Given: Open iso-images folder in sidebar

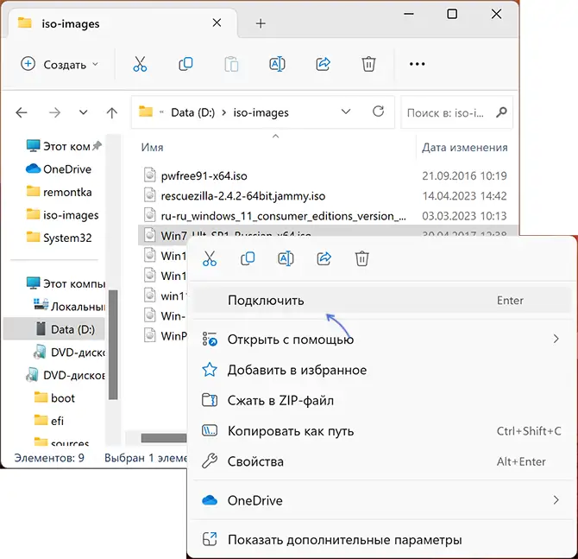Looking at the screenshot, I should 63,215.
